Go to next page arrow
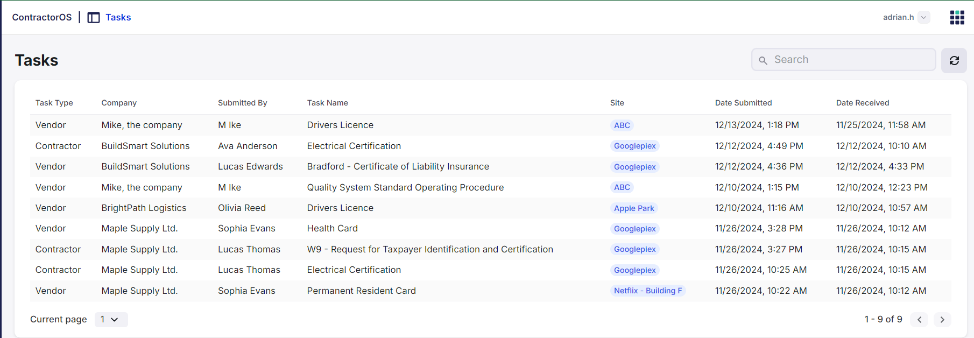 coord(942,320)
